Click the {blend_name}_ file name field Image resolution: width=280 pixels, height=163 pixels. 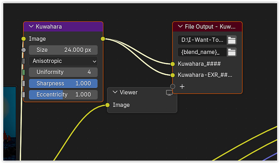click(x=202, y=52)
